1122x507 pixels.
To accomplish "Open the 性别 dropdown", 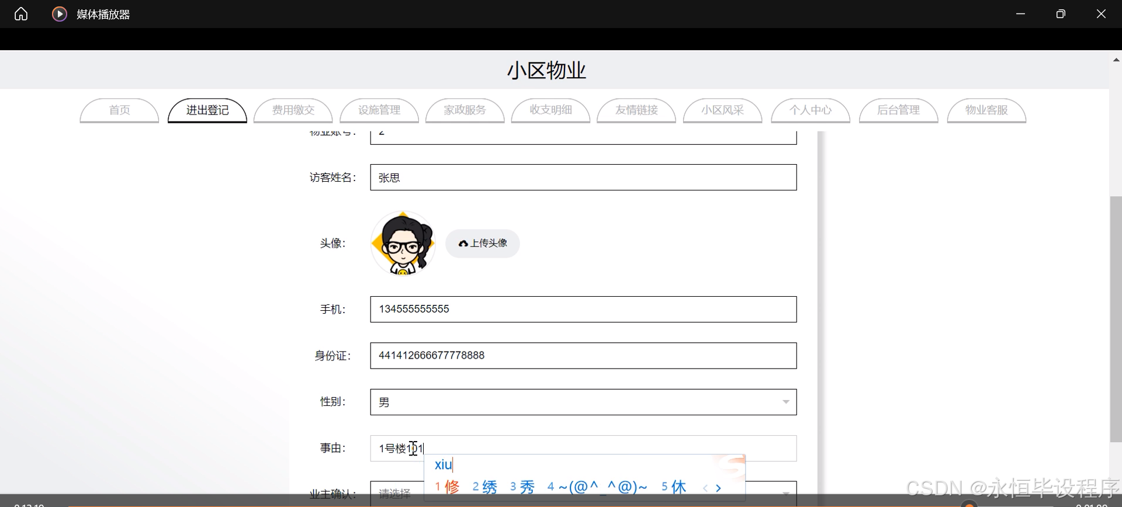I will pyautogui.click(x=583, y=402).
